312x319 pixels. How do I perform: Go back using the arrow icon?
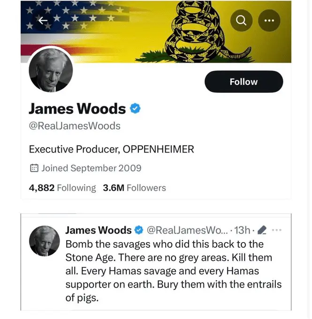click(x=43, y=21)
